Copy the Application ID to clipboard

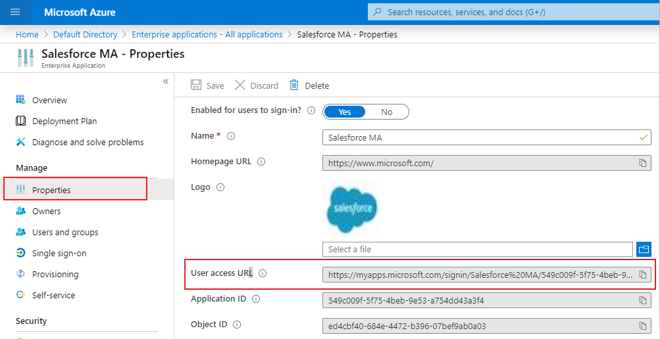click(643, 300)
